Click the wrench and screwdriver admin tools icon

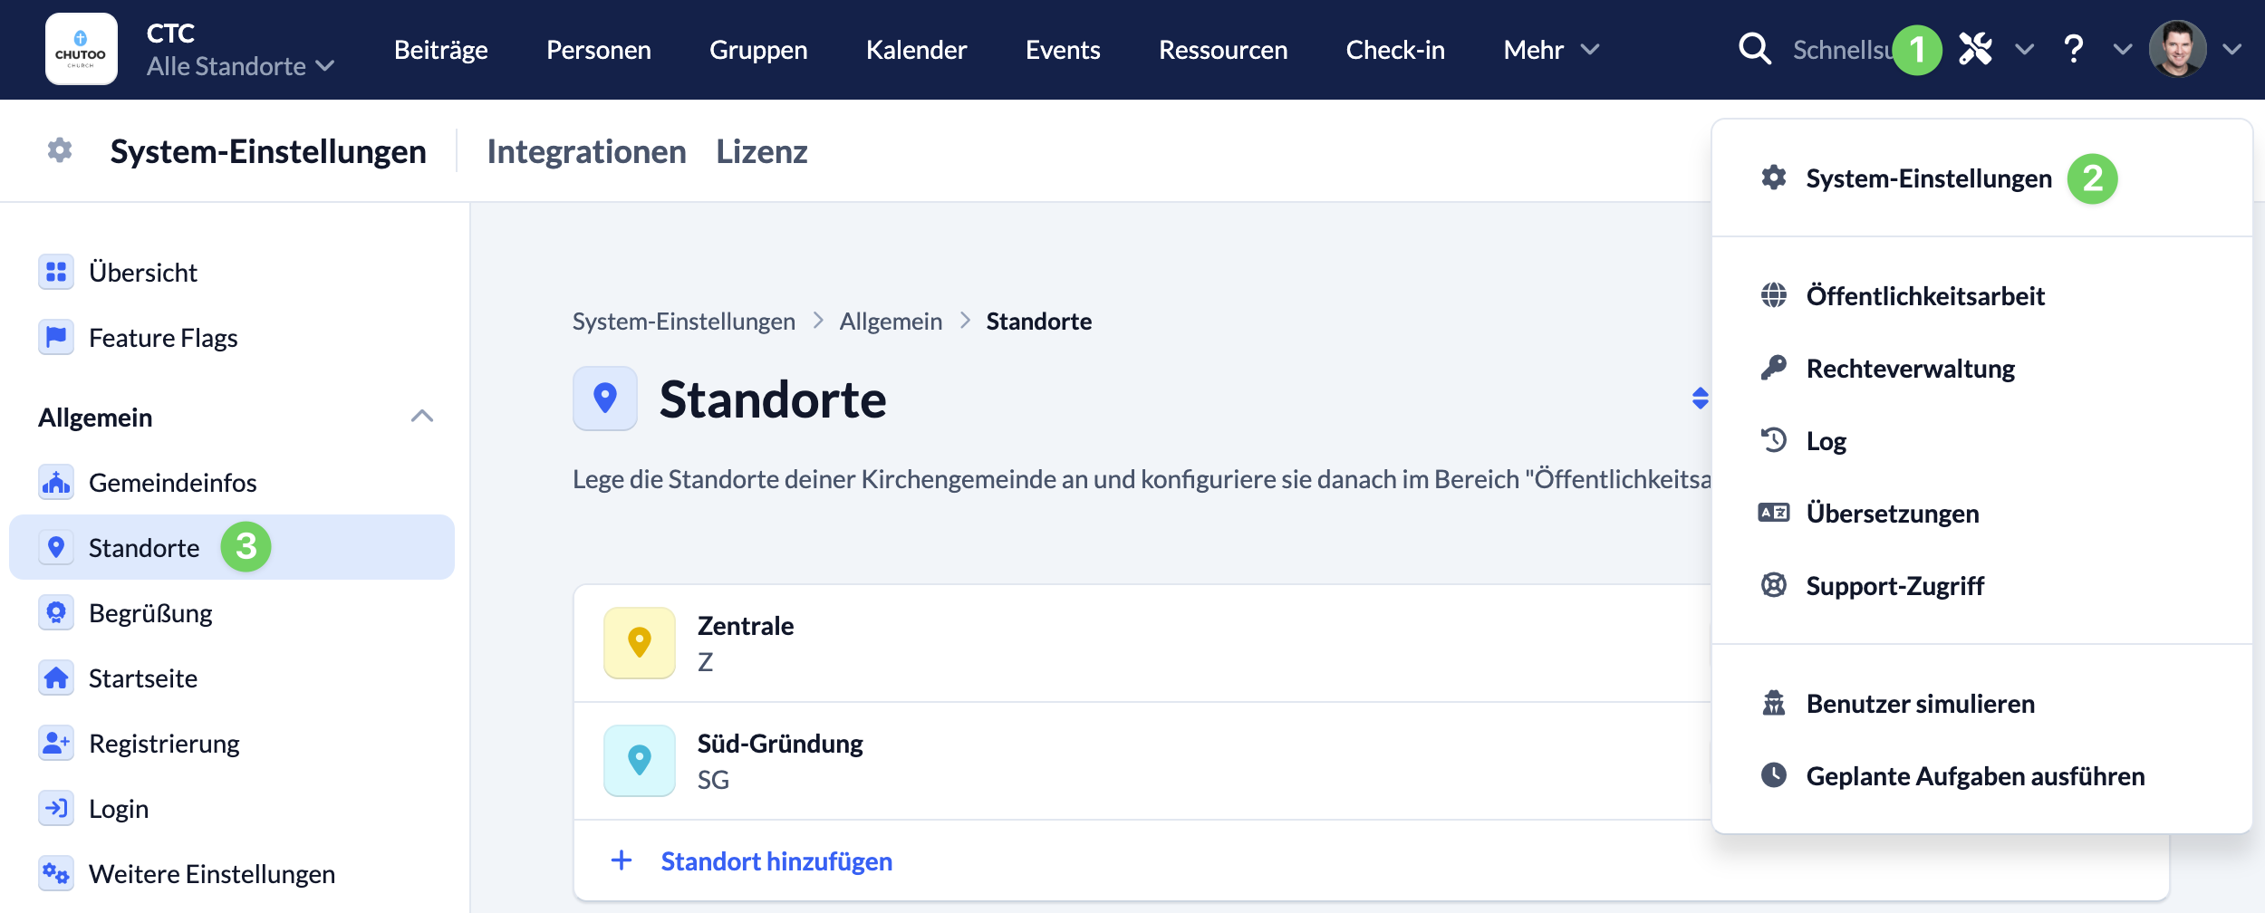click(x=1976, y=49)
